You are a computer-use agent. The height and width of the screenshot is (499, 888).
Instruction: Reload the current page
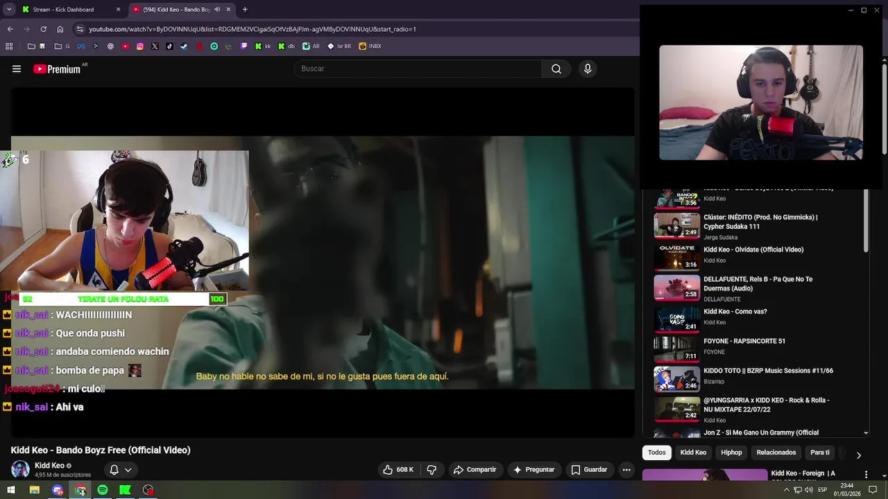point(43,29)
